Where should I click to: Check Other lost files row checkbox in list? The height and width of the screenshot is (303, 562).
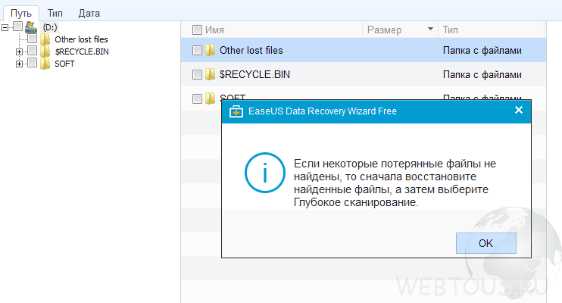[197, 50]
